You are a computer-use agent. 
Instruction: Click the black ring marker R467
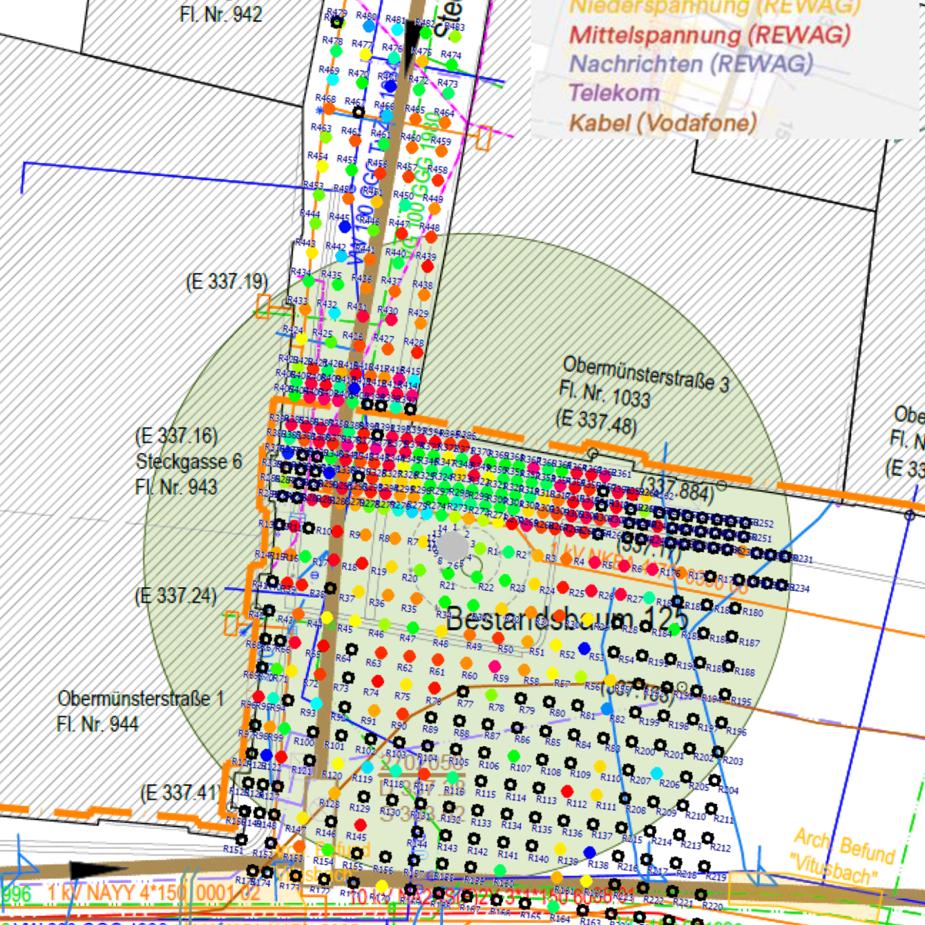click(358, 112)
